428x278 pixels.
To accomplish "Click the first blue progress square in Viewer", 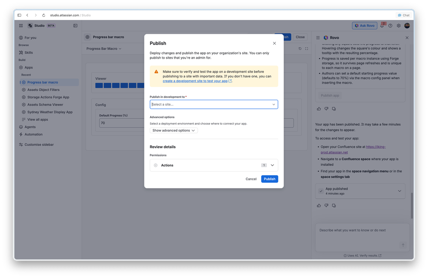I will 99,86.
